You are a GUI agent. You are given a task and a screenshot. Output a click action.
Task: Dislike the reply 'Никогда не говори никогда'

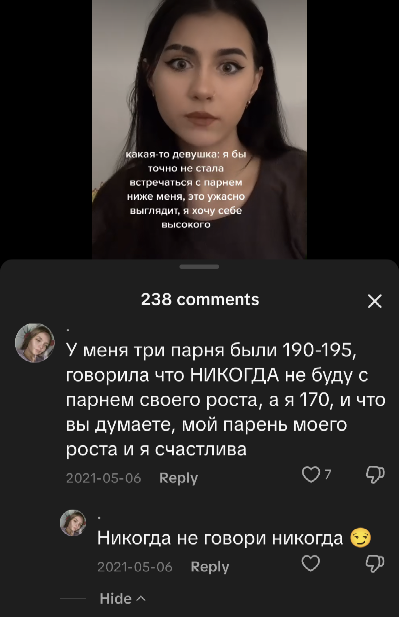click(x=375, y=563)
